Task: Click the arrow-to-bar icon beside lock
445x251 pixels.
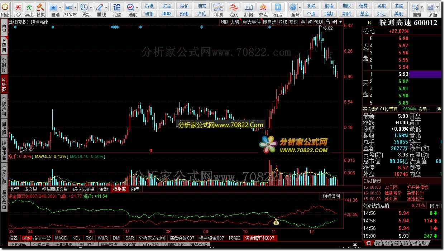Action: pos(334,22)
